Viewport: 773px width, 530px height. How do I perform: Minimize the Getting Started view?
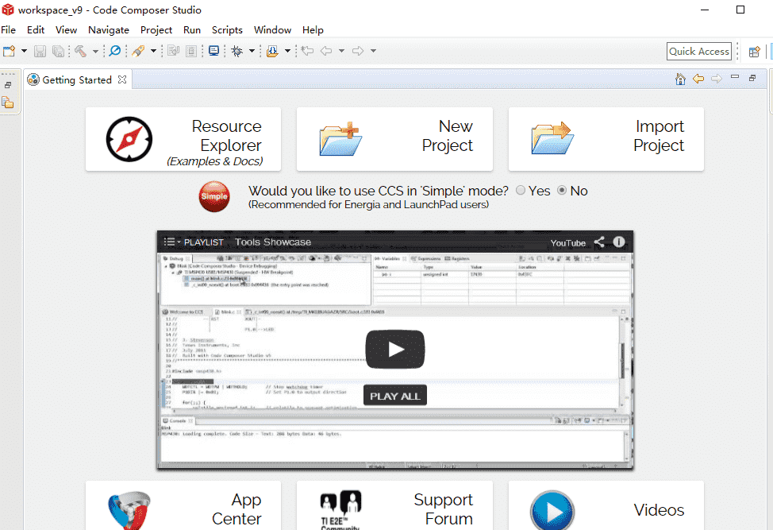(735, 77)
